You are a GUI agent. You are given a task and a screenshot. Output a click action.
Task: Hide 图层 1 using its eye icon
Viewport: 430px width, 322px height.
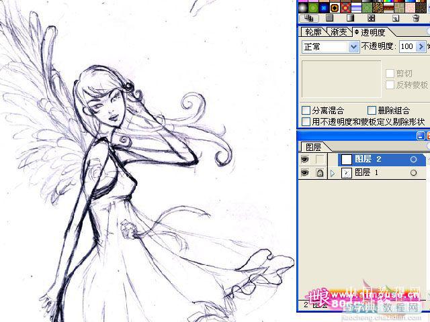(305, 173)
